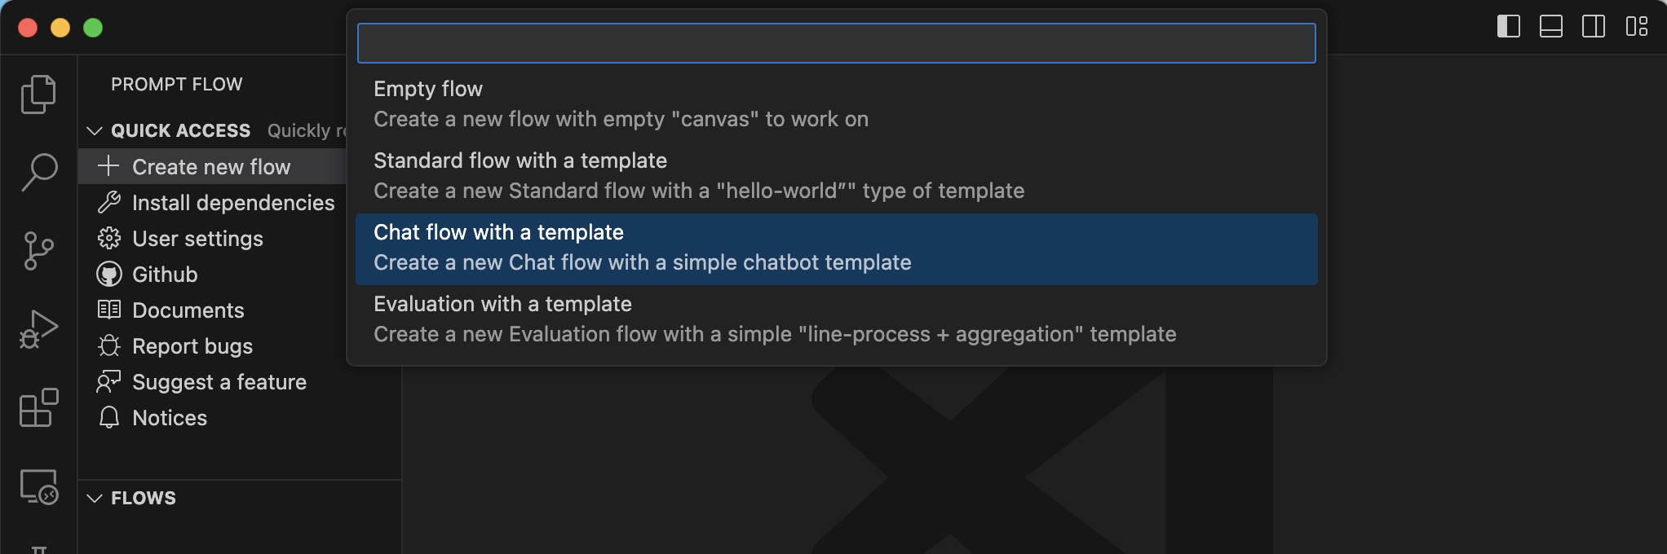1667x554 pixels.
Task: Click the Github icon in Quick Access
Action: tap(109, 275)
